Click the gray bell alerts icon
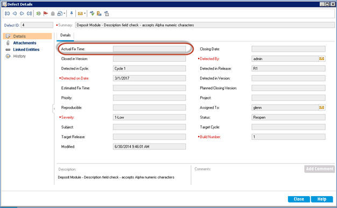Image resolution: width=337 pixels, height=208 pixels. click(x=53, y=14)
